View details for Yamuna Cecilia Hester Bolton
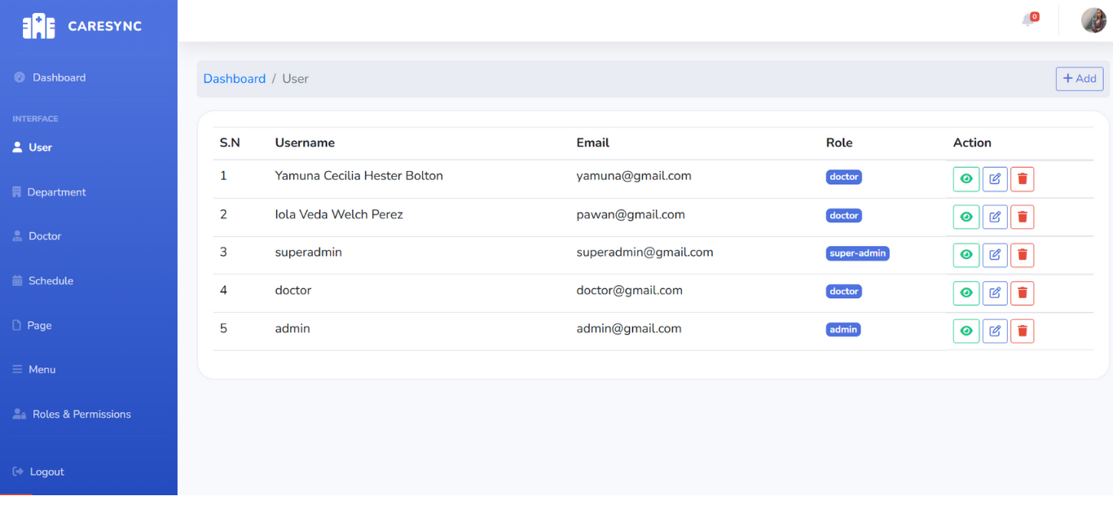This screenshot has height=505, width=1113. pos(966,179)
